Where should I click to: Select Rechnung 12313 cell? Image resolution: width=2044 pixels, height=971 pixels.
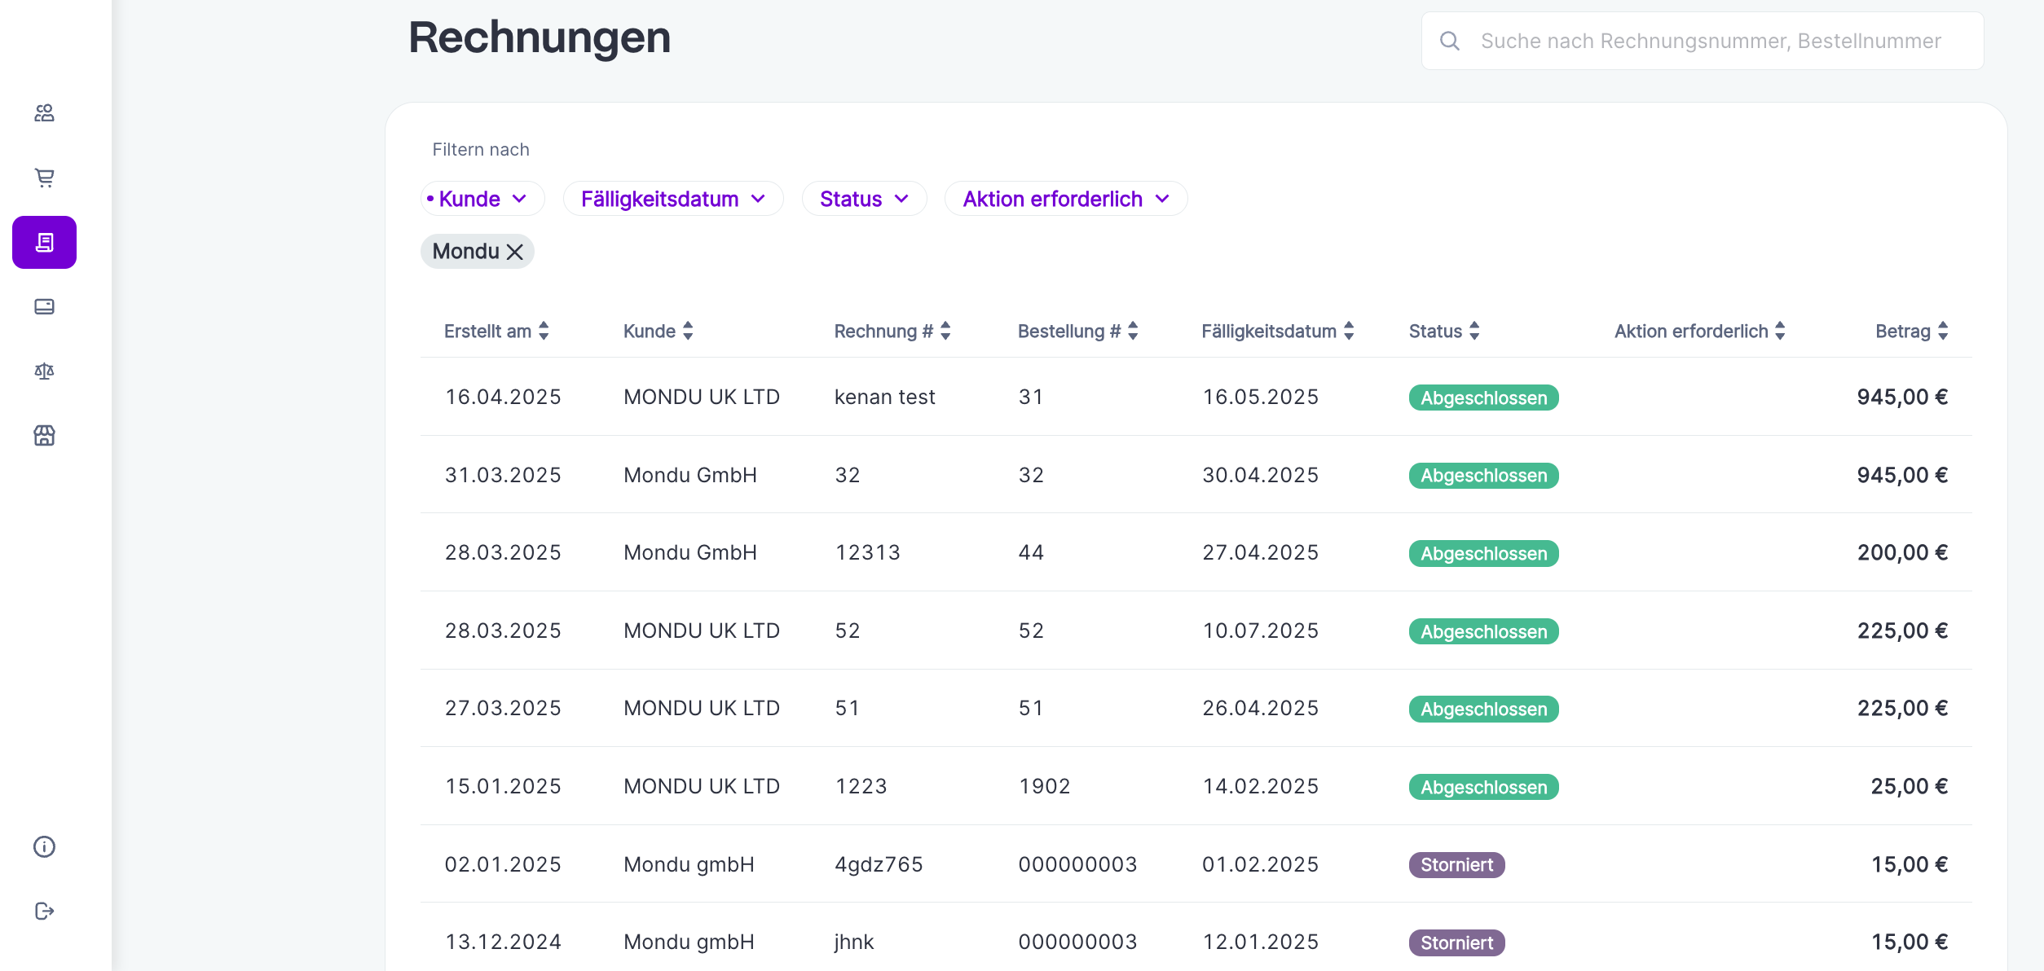(868, 553)
